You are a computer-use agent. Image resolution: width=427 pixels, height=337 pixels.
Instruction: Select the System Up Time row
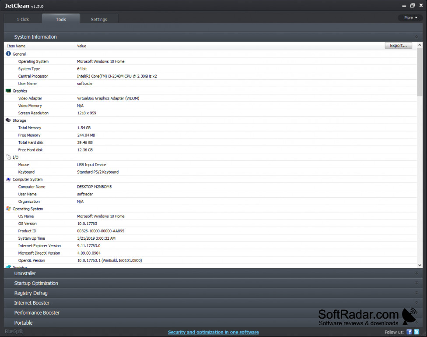tap(210, 238)
